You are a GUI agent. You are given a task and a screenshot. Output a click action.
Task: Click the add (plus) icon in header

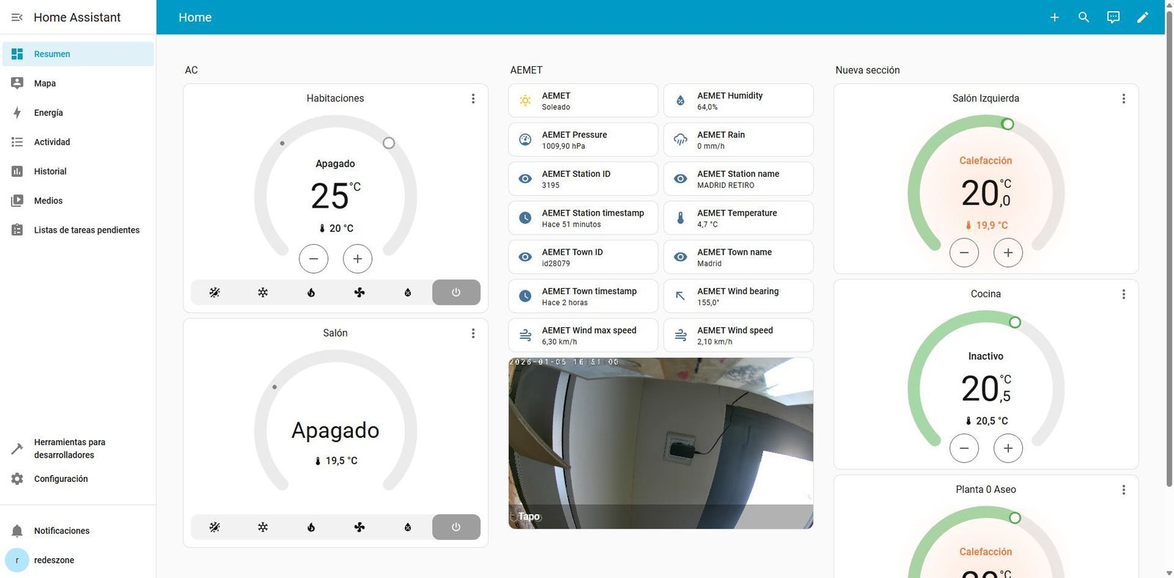tap(1054, 17)
